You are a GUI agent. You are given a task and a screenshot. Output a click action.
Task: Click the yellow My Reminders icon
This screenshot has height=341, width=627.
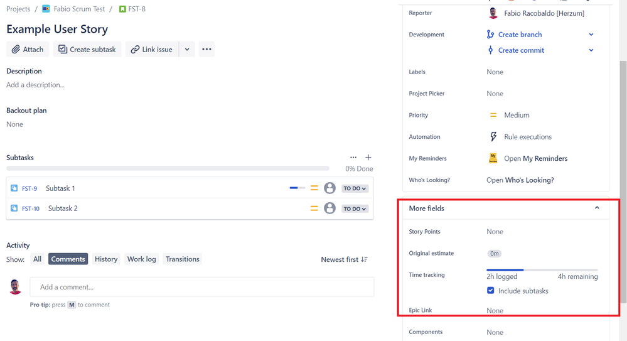pos(493,158)
